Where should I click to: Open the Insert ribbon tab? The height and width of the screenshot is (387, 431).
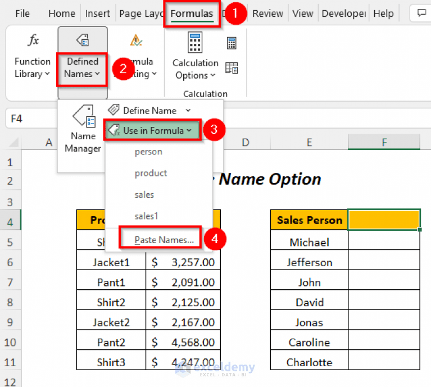point(98,13)
